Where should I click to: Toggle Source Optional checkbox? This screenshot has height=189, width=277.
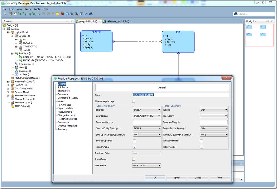135,141
